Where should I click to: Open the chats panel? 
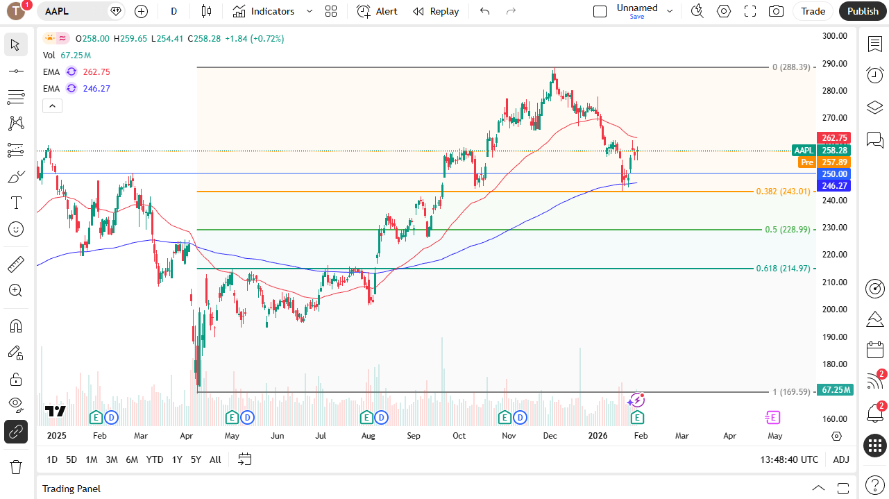[874, 139]
